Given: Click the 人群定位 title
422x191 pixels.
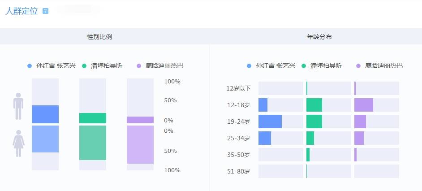Looking at the screenshot, I should [x=21, y=11].
